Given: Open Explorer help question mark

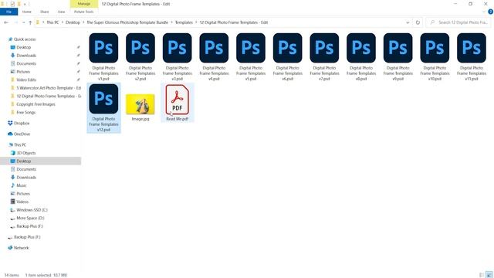Looking at the screenshot, I should click(491, 12).
